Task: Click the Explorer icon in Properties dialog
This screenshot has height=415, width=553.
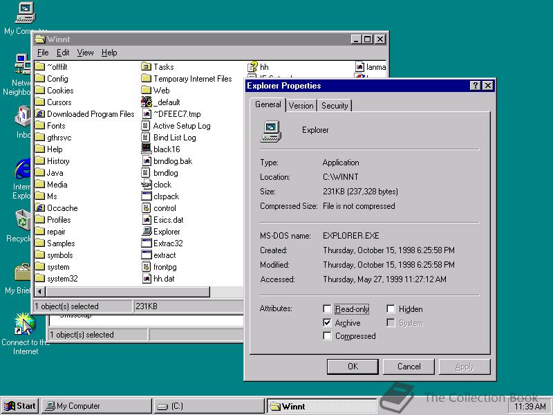Action: 271,131
